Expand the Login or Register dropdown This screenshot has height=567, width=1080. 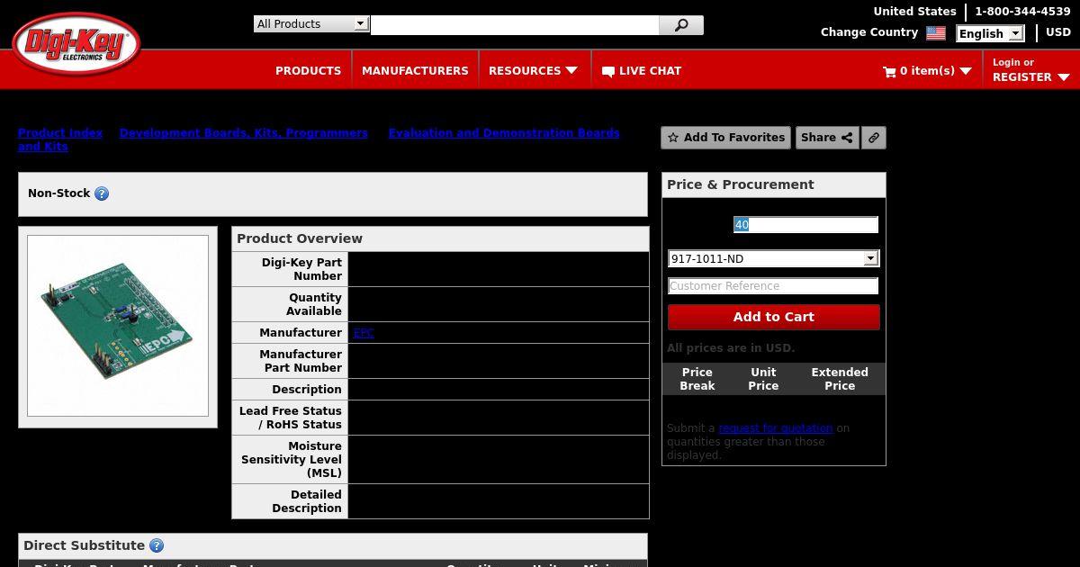pos(1063,77)
